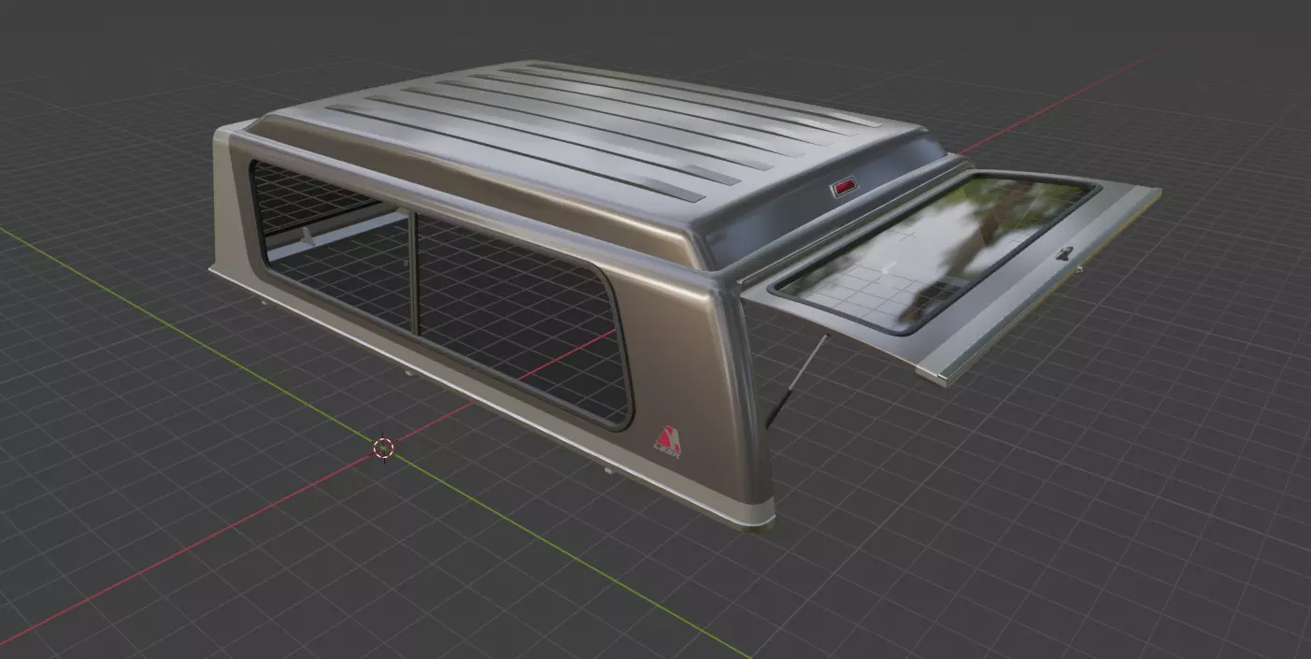This screenshot has height=659, width=1311.
Task: Click the red logo decal on canopy side
Action: click(x=667, y=441)
